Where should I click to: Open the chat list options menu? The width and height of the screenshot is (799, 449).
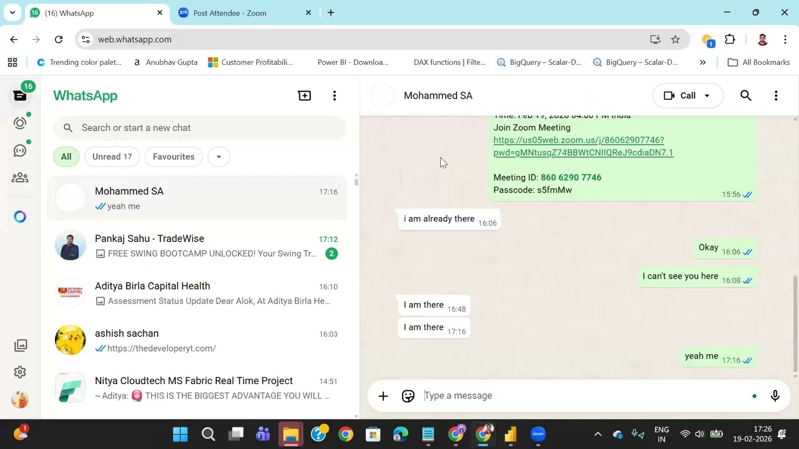(x=335, y=95)
